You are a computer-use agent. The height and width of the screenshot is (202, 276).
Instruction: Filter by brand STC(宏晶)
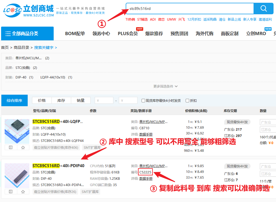[23, 68]
